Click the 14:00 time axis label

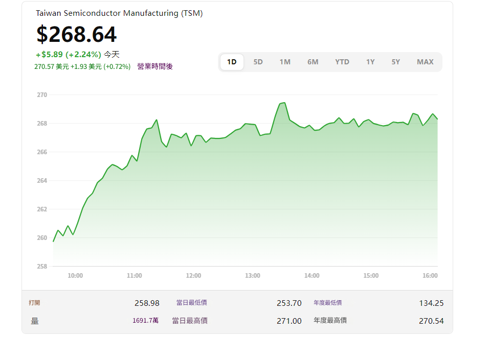coord(312,276)
